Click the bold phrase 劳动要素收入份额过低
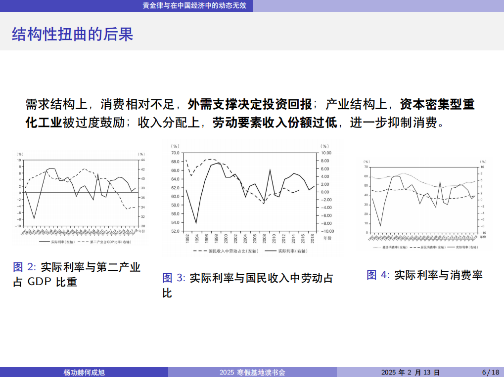Image resolution: width=504 pixels, height=377 pixels. 275,123
